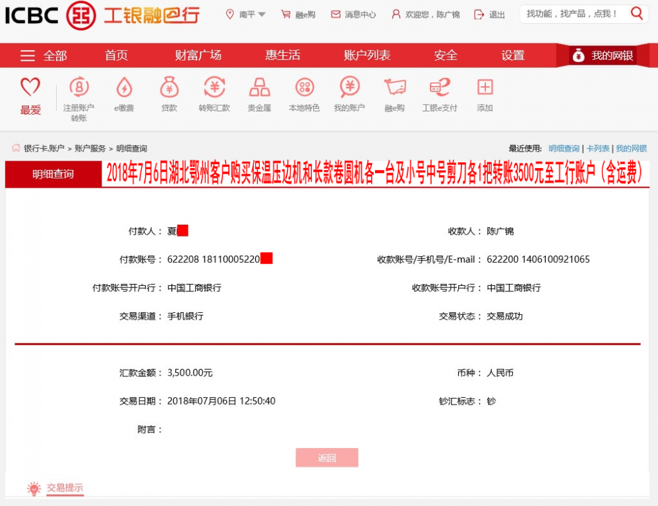Open the 我的账户 my accounts icon
The image size is (658, 506).
(x=349, y=94)
